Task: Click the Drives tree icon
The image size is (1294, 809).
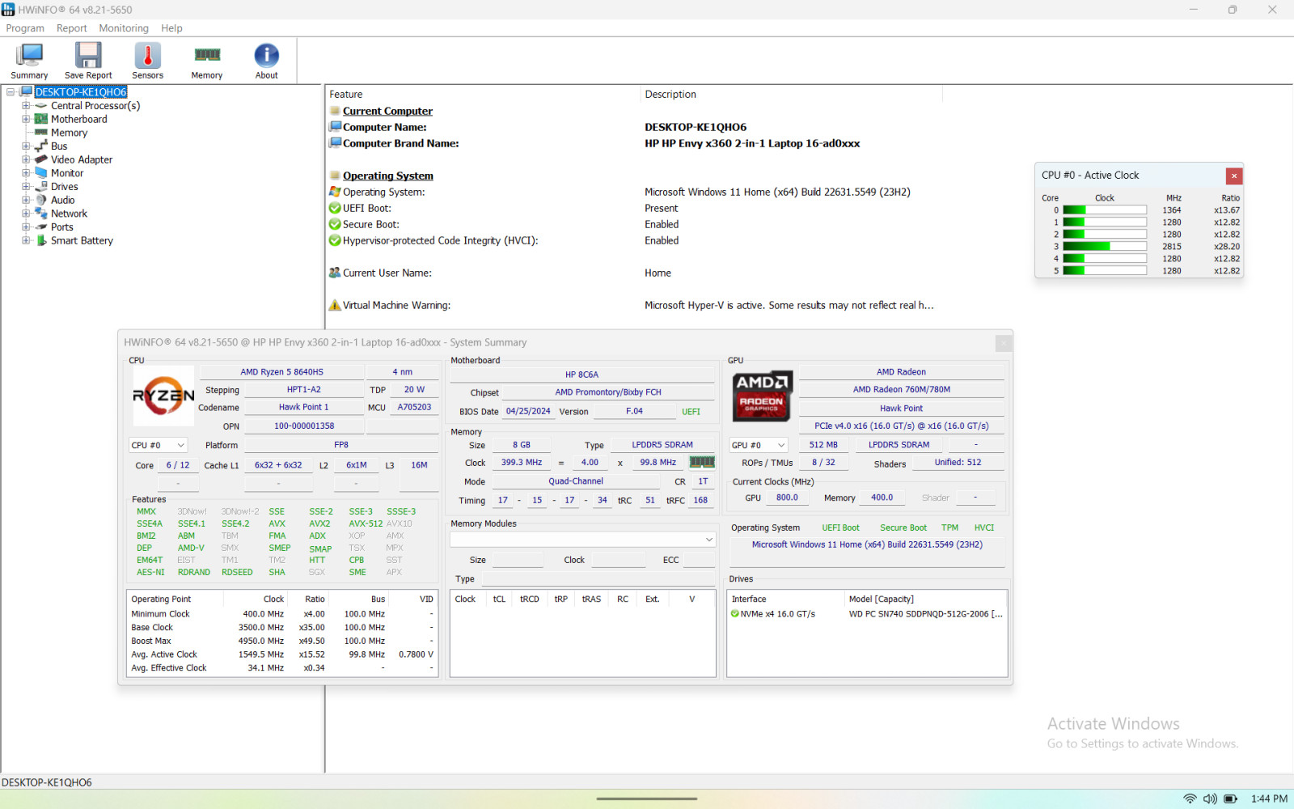Action: (x=41, y=186)
